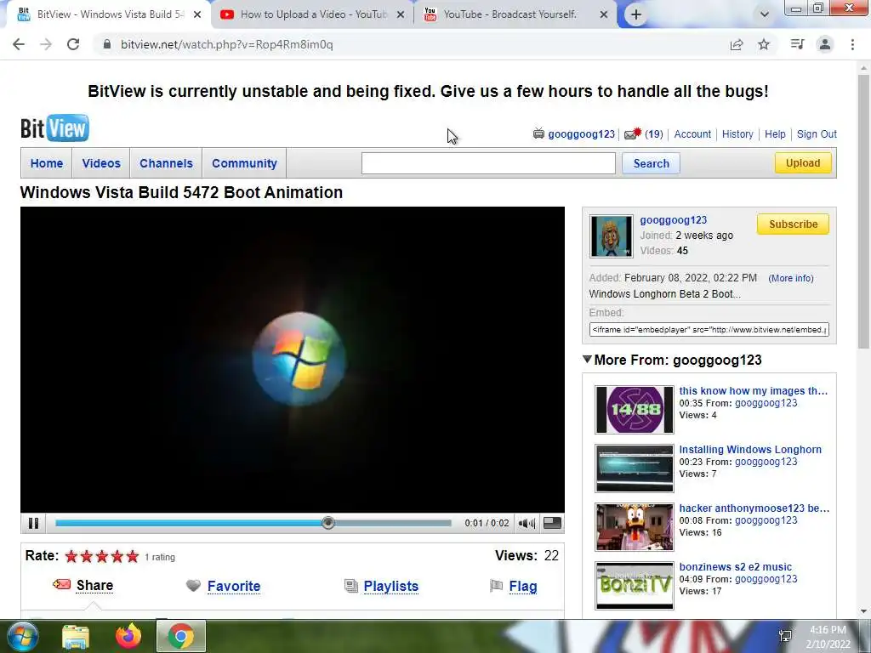This screenshot has width=871, height=653.
Task: Click the Chrome taskbar icon
Action: pos(181,636)
